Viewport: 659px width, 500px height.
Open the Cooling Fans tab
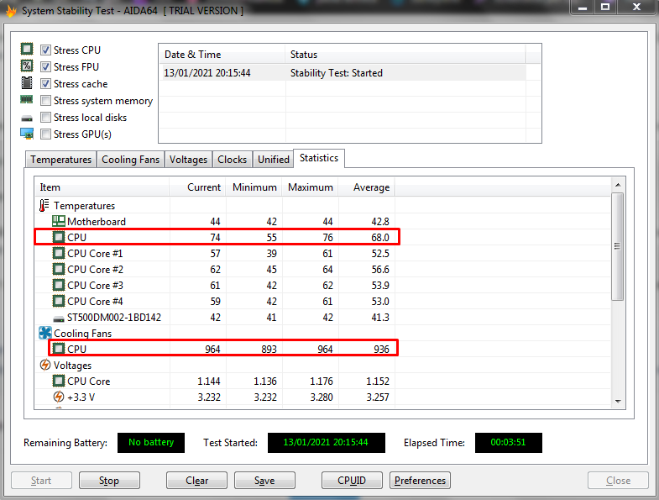(x=131, y=160)
